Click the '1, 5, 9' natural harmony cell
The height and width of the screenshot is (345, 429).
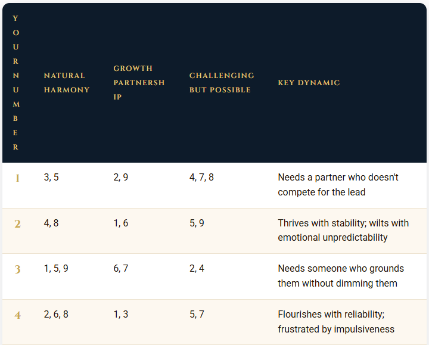point(56,268)
